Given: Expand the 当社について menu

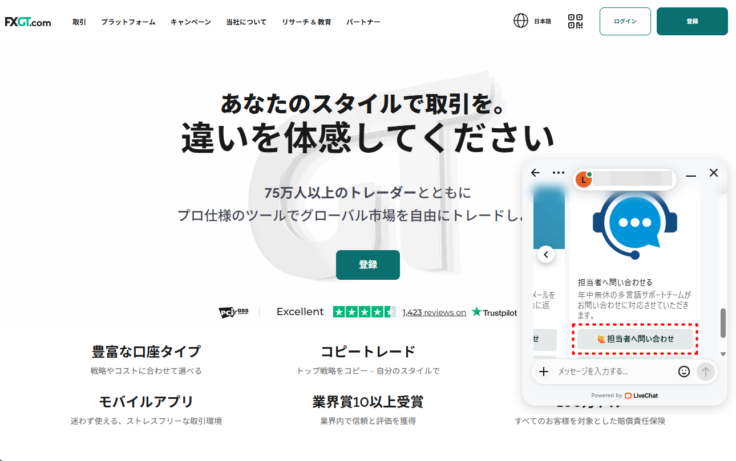Looking at the screenshot, I should pos(246,22).
